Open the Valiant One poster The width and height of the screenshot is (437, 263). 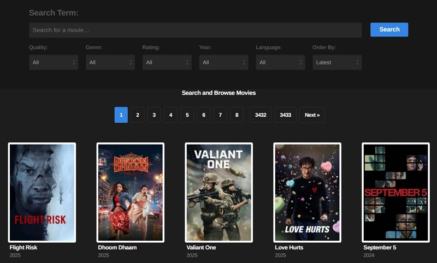[219, 193]
